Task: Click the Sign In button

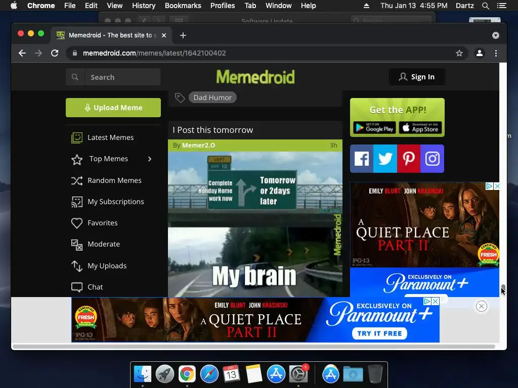Action: click(x=417, y=77)
